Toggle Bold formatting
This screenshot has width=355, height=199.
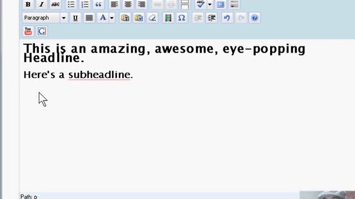click(x=28, y=4)
